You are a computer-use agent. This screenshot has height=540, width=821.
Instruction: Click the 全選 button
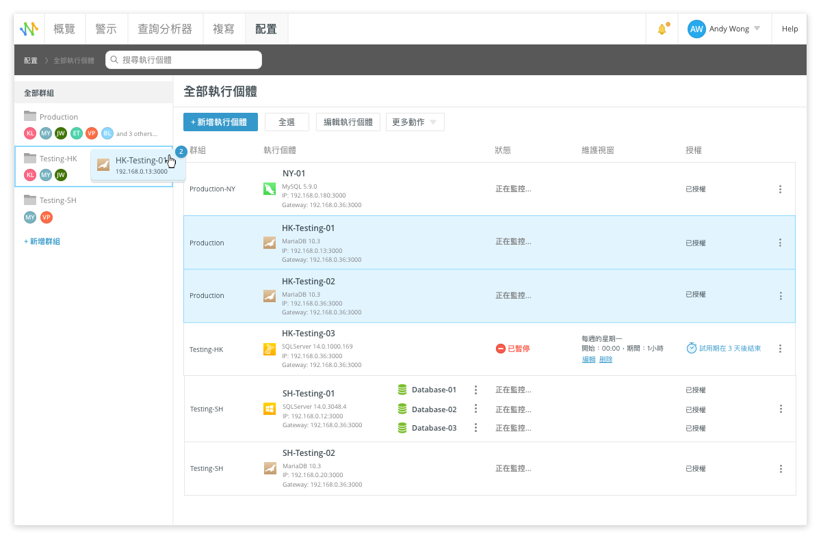tap(287, 122)
